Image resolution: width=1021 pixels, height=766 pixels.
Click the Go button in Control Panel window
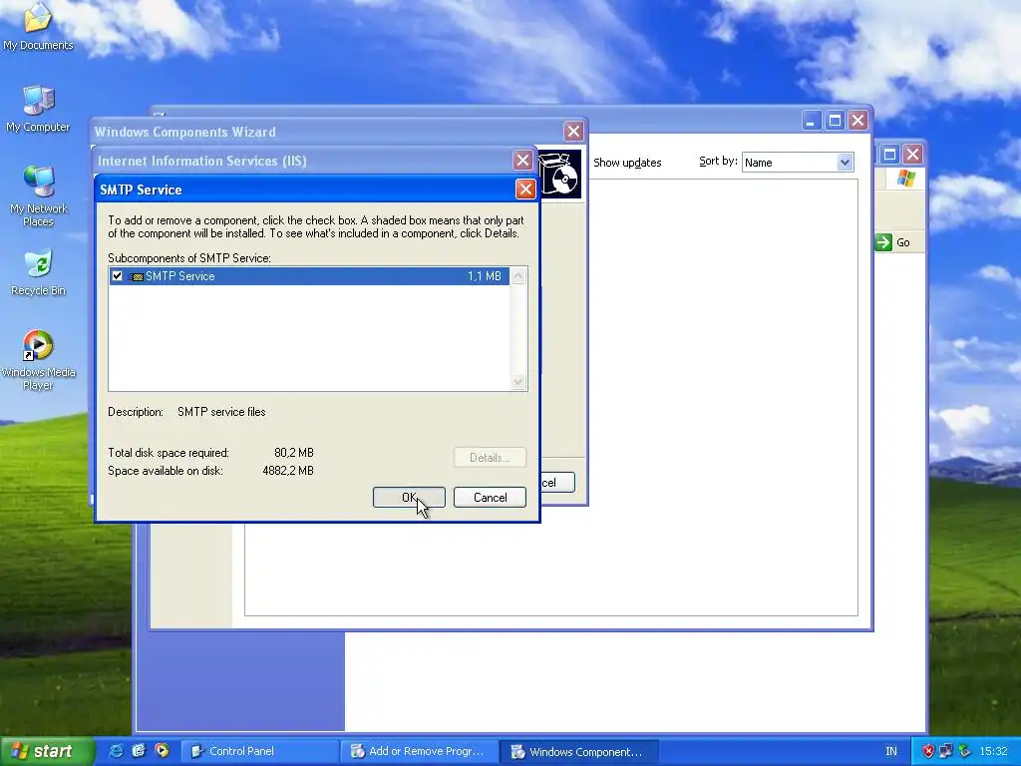coord(893,242)
